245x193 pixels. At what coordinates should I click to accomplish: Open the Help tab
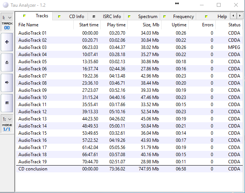tap(213, 17)
